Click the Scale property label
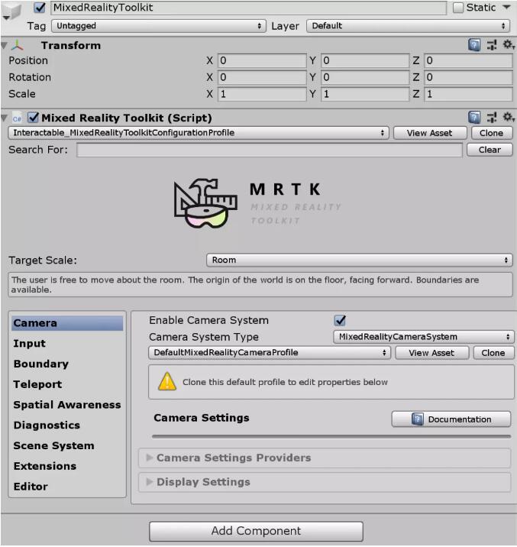This screenshot has height=547, width=517. tap(22, 94)
